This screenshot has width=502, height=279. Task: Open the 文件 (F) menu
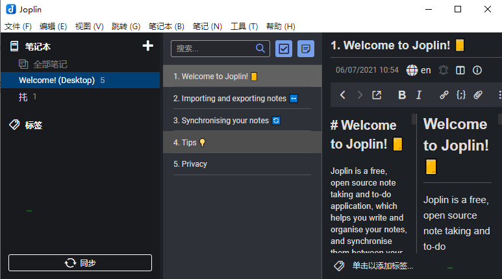point(18,26)
